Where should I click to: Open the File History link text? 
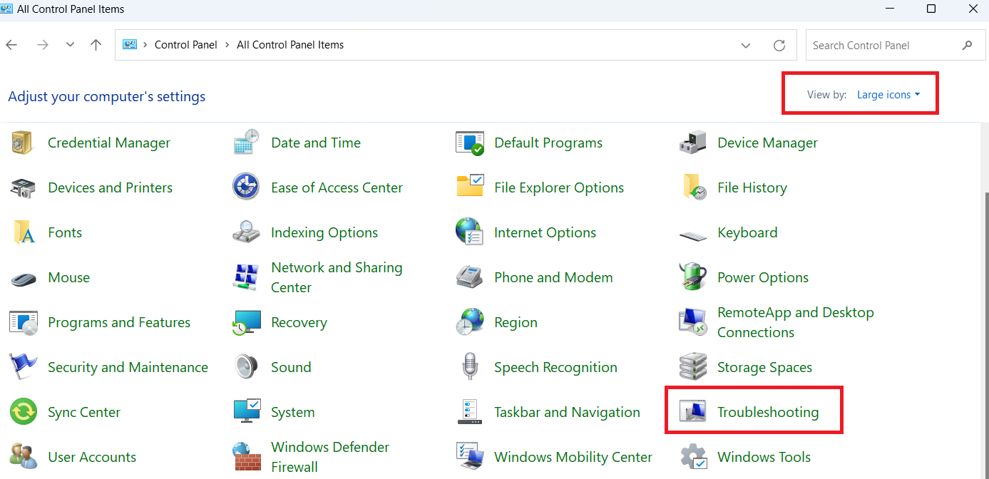point(752,187)
